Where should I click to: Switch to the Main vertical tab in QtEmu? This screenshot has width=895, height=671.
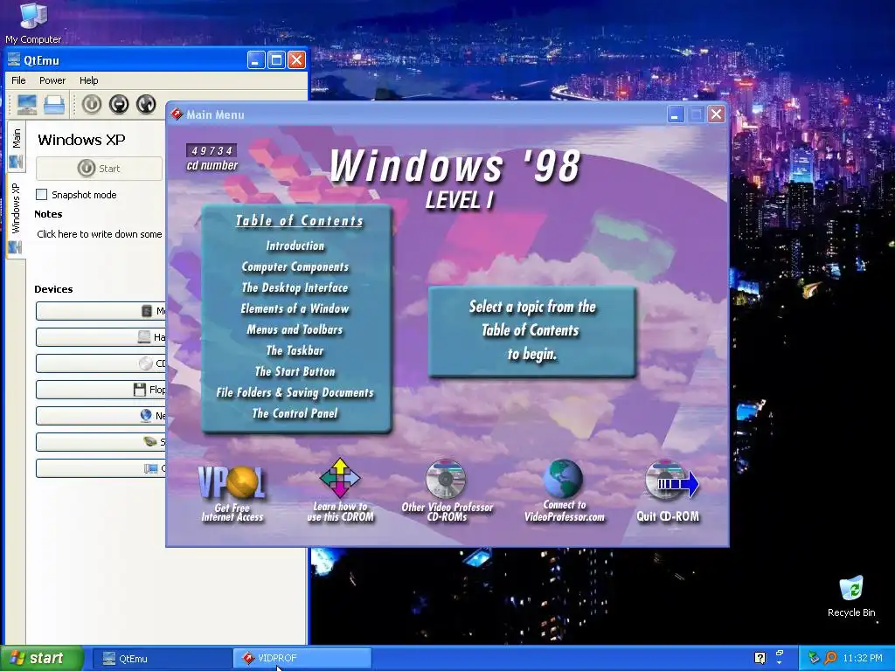click(x=16, y=147)
